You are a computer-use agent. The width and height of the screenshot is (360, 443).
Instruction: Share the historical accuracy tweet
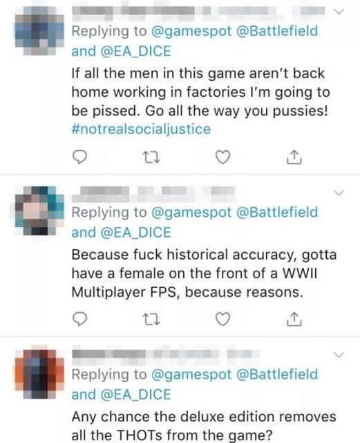pos(294,320)
